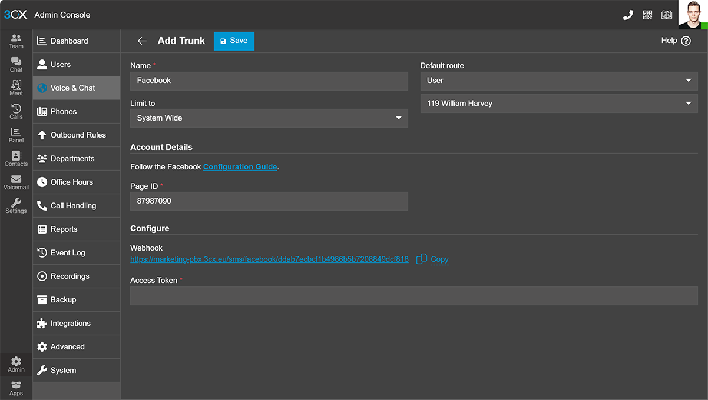Open the Panel sidebar icon
This screenshot has width=708, height=400.
click(x=16, y=135)
